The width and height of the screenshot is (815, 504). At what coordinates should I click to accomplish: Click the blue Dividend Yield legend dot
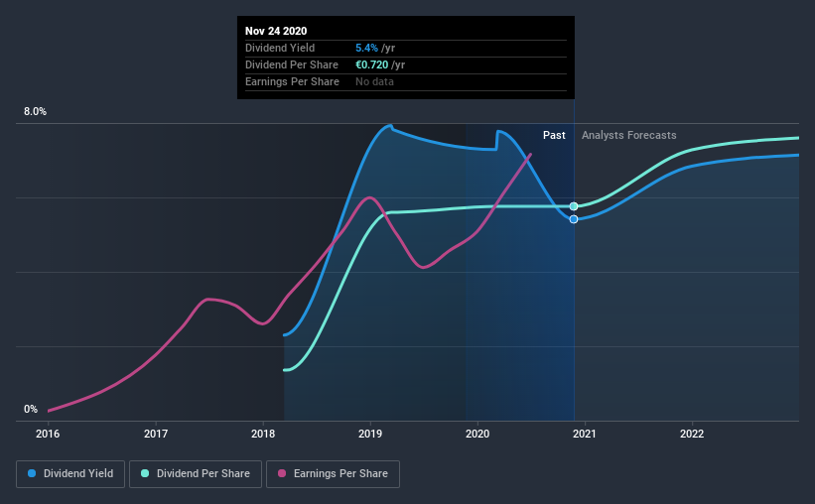(x=32, y=473)
